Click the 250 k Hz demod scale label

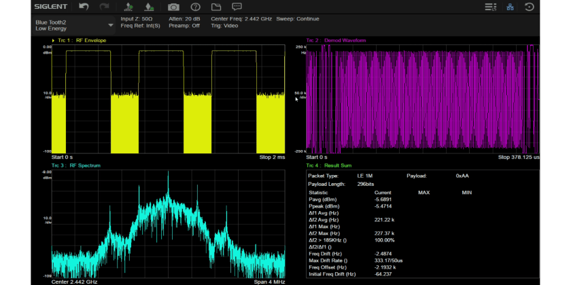point(300,50)
